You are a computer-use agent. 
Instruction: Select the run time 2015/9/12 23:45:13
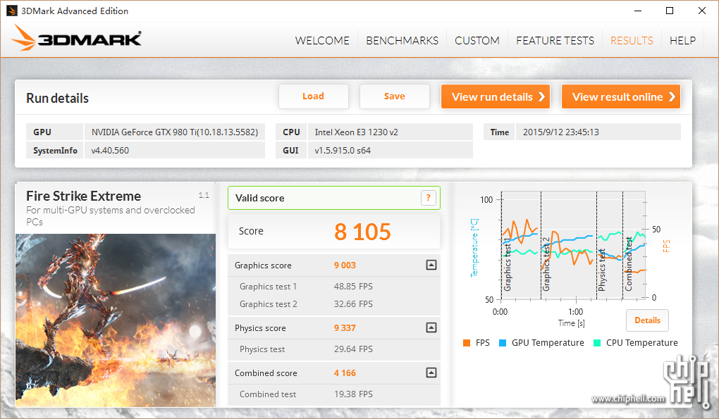coord(561,132)
